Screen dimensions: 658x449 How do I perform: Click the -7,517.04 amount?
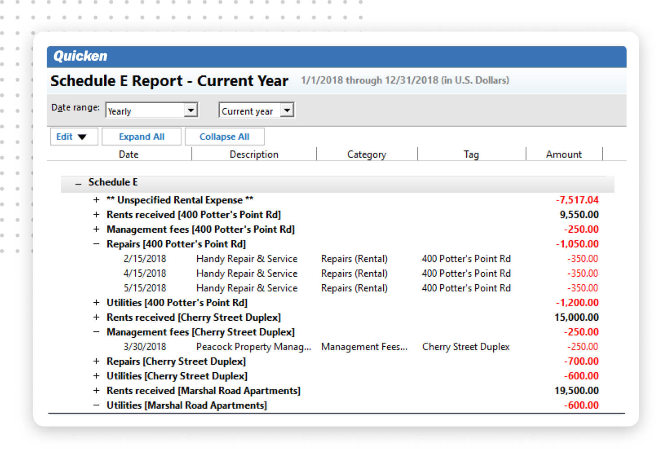577,200
